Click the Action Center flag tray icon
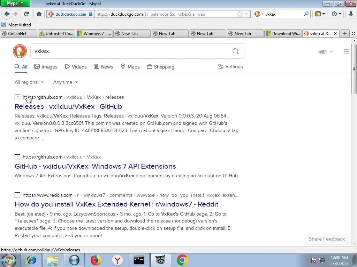Viewport: 357px width, 267px height. [313, 260]
